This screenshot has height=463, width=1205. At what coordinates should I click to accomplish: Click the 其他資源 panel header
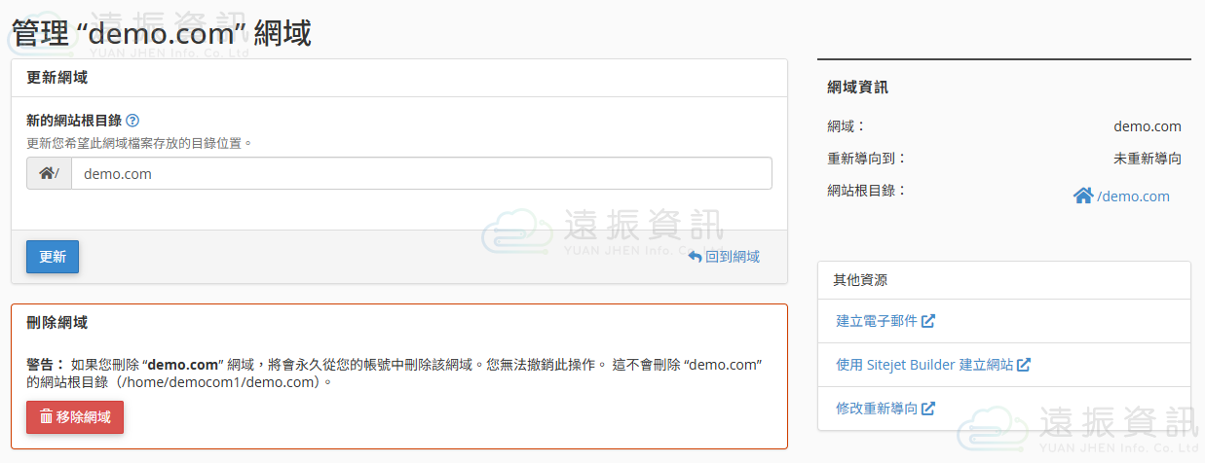[860, 280]
